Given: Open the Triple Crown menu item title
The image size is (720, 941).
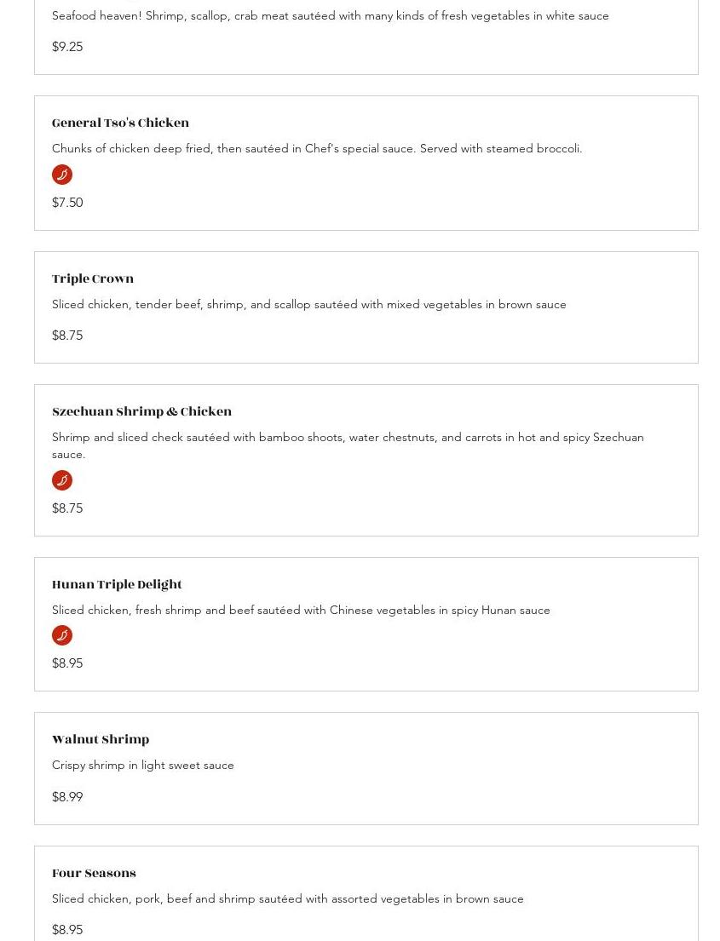Looking at the screenshot, I should tap(93, 279).
